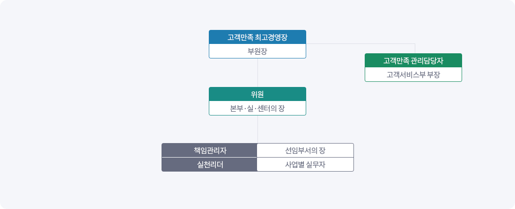
Task: Click vertical connector dropping into 고객만족 관리담당자
Action: point(415,49)
